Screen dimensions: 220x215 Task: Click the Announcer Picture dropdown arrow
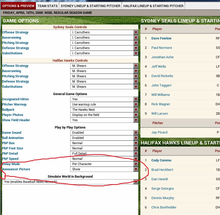pos(136,169)
